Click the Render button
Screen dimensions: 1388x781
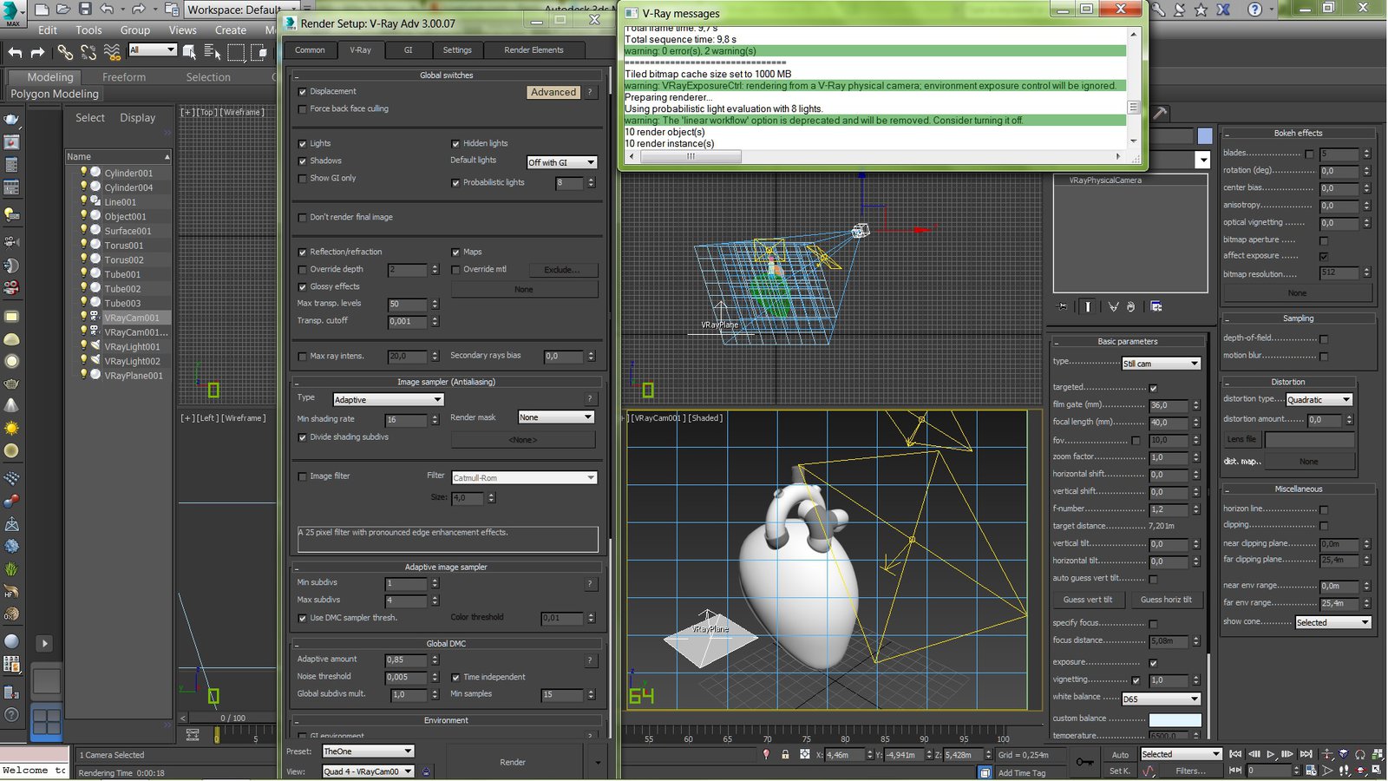[x=512, y=762]
